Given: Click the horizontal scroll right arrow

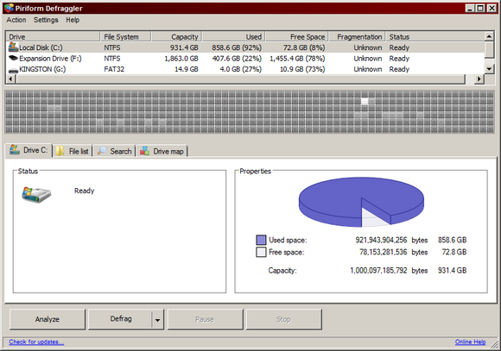Looking at the screenshot, I should tap(479, 78).
